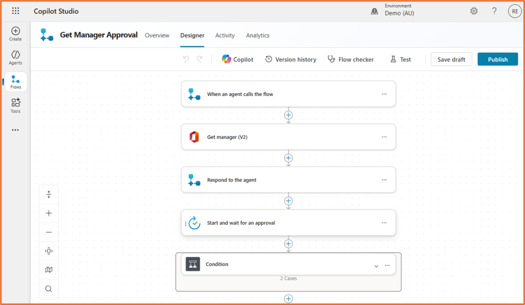
Task: Zoom out using the canvas minus icon
Action: coord(48,232)
